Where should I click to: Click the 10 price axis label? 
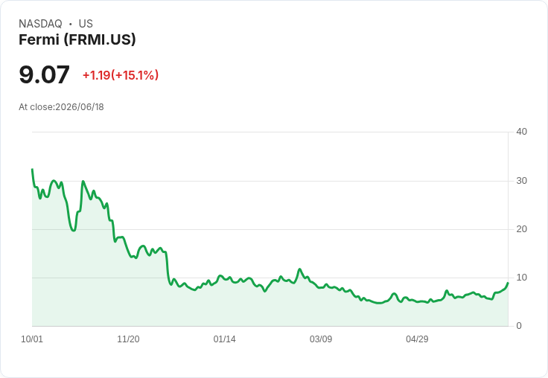pos(521,278)
